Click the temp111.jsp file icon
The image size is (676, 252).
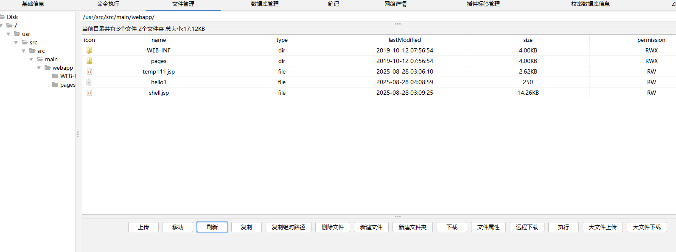tap(90, 71)
